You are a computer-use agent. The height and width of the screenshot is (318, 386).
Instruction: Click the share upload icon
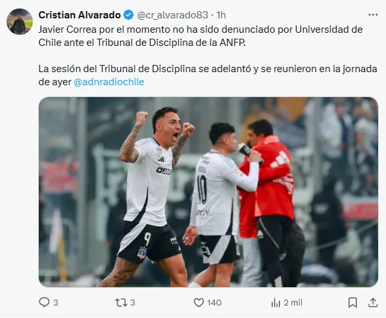pyautogui.click(x=373, y=302)
